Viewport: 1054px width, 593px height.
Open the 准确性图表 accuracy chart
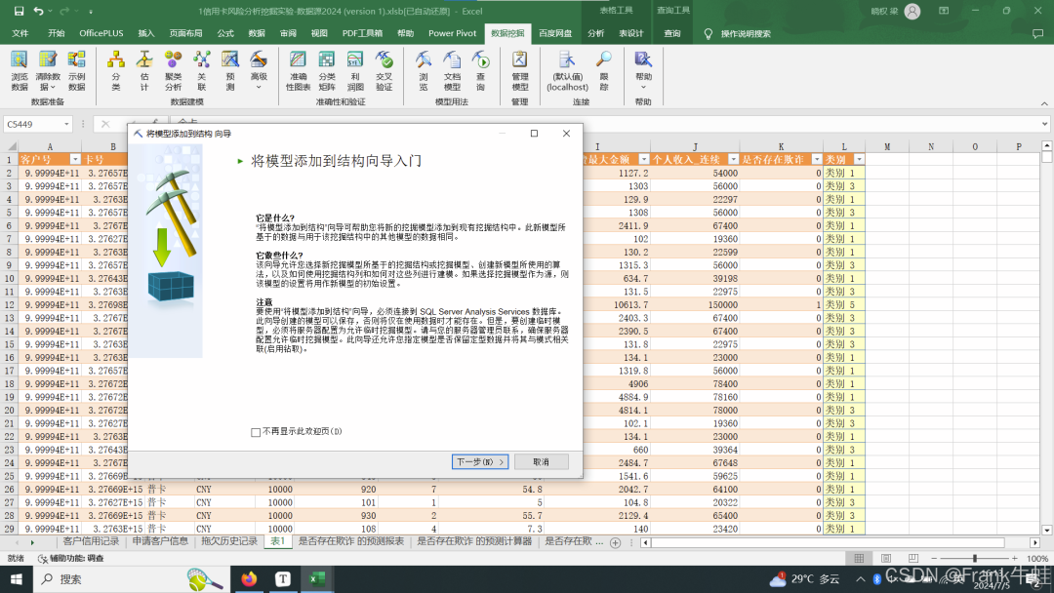point(298,70)
